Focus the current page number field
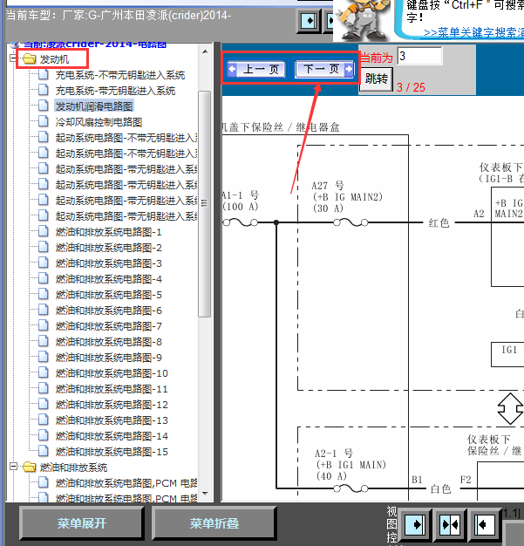Screen dimensions: 524x546 tap(419, 56)
